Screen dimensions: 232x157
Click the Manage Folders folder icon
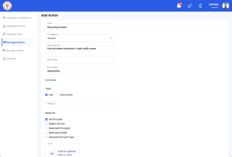[4, 50]
